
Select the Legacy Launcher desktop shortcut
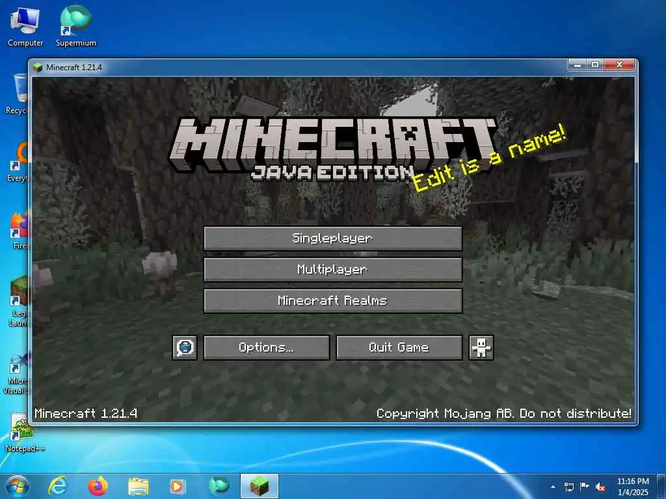[x=18, y=301]
